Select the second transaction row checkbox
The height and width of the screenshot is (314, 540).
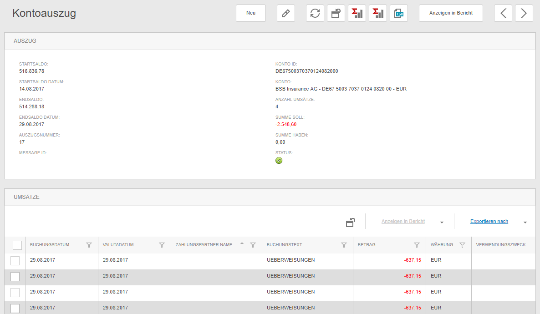(x=15, y=276)
